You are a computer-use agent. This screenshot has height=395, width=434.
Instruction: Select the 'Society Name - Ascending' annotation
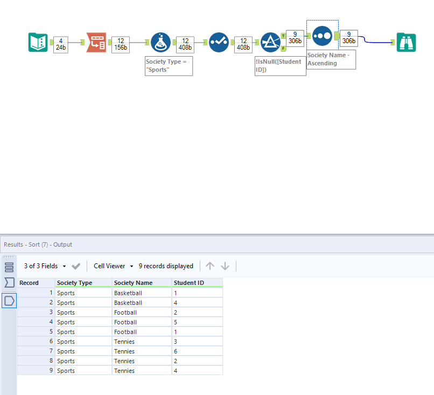pos(331,59)
